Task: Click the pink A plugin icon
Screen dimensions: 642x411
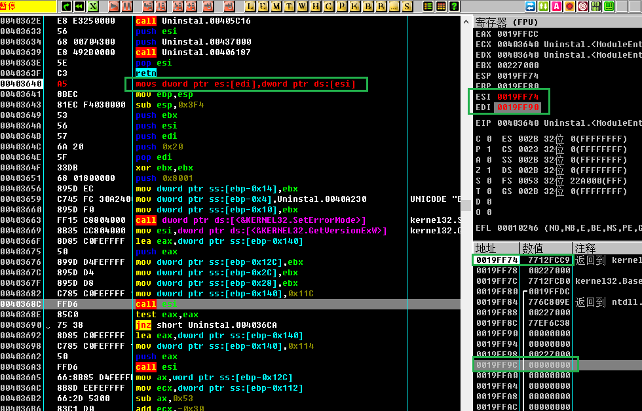Action: [556, 7]
